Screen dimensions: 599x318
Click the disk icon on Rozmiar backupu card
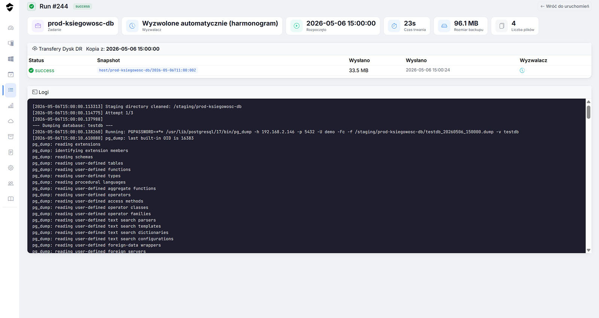444,26
